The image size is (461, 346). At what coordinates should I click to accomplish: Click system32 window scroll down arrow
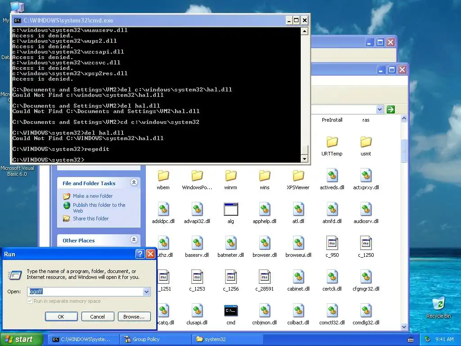coord(404,327)
